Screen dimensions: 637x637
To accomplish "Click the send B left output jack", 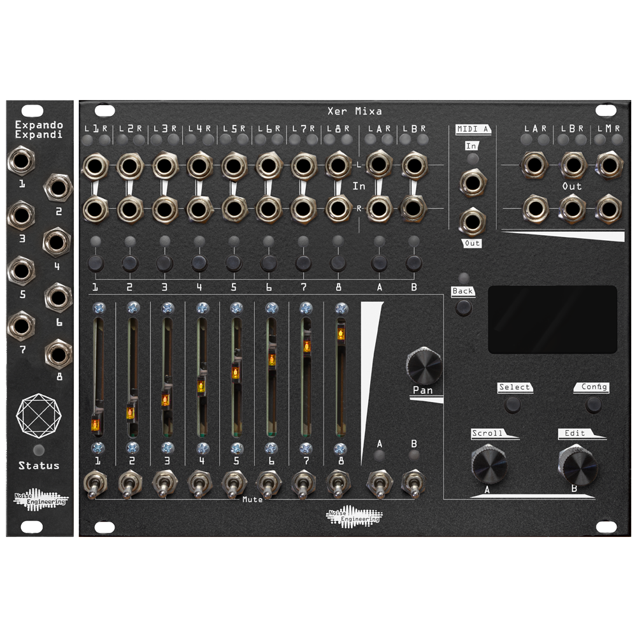I will point(573,165).
